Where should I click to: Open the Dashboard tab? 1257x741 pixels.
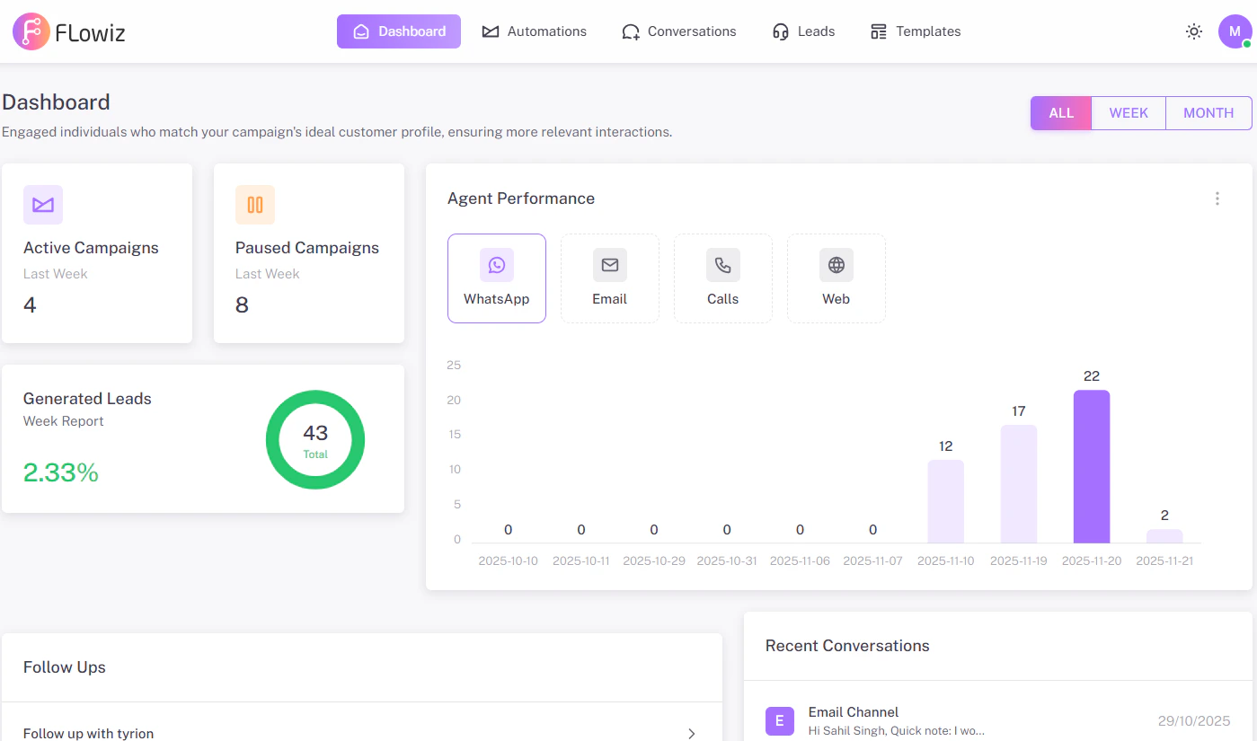pyautogui.click(x=399, y=31)
